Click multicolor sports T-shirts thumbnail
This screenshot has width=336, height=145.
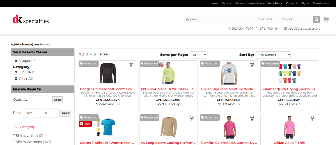click(289, 73)
